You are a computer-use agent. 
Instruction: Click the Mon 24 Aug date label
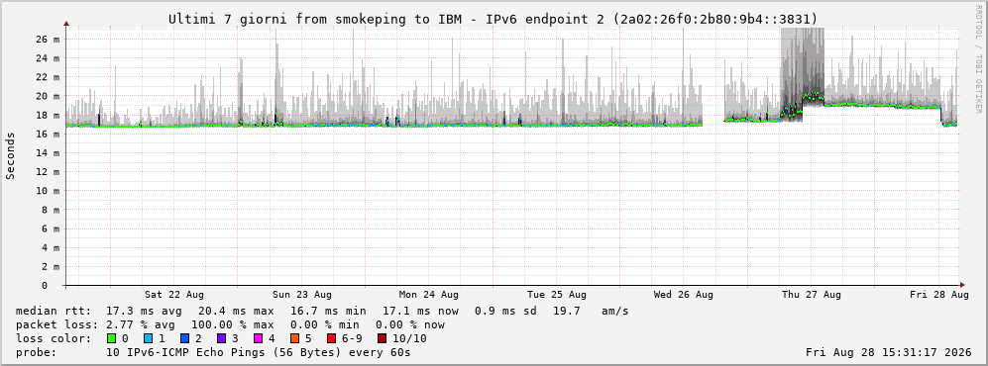(428, 295)
